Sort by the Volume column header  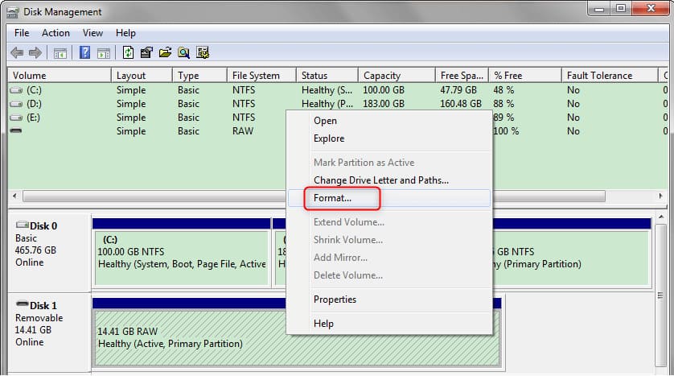[x=56, y=76]
